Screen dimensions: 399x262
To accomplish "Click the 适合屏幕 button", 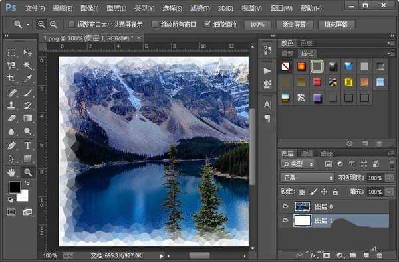I will [x=295, y=25].
